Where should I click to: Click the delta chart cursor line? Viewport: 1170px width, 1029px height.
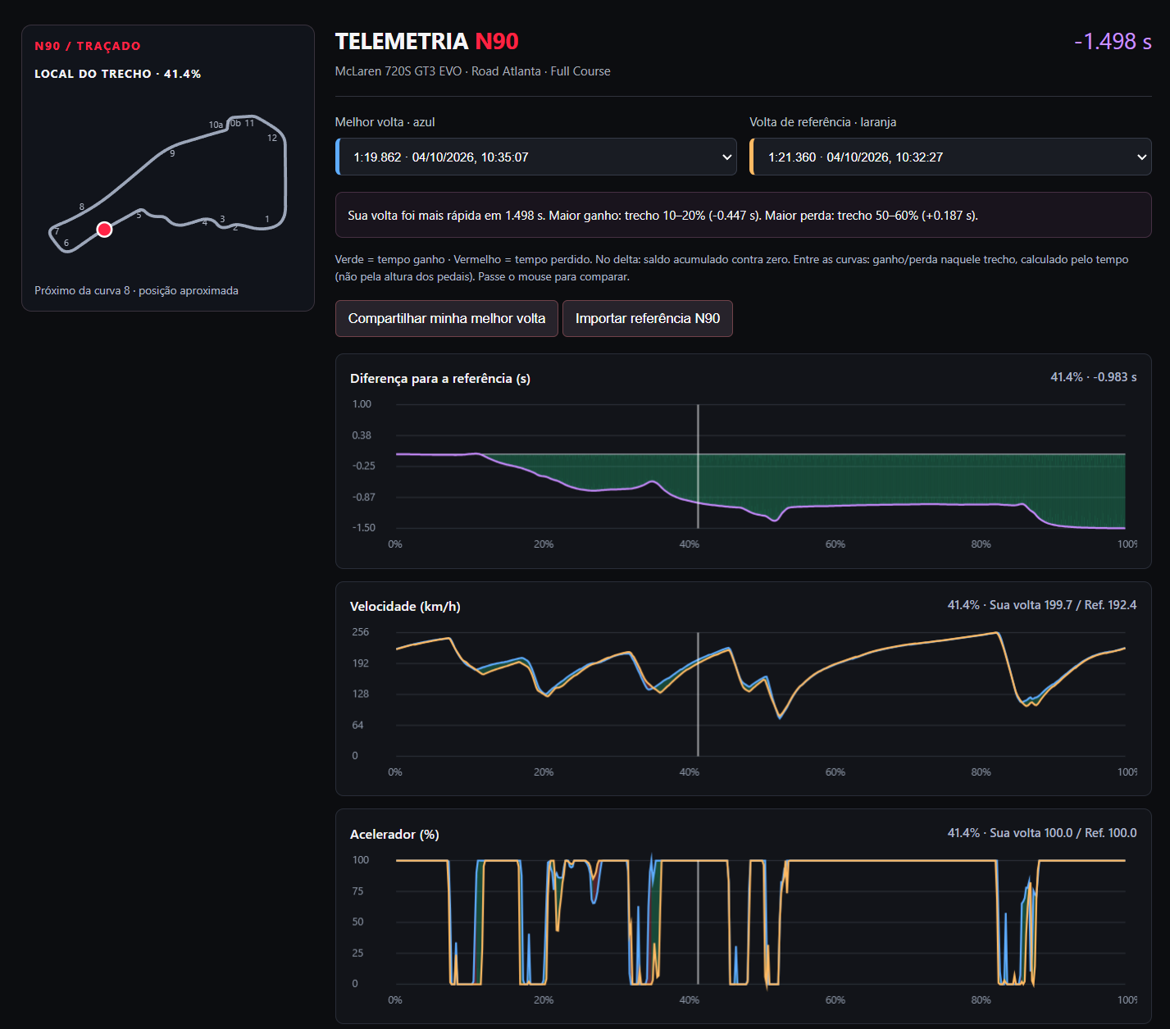pos(698,467)
